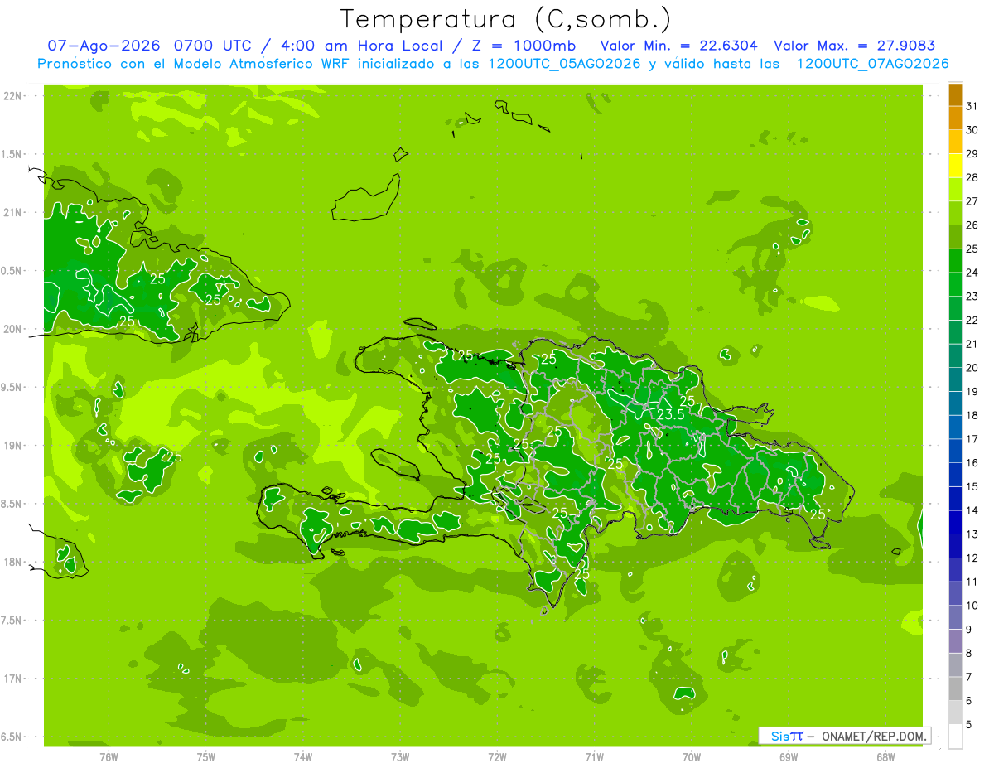This screenshot has height=768, width=994.
Task: Click the "69W" longitude axis label
Action: coord(789,756)
